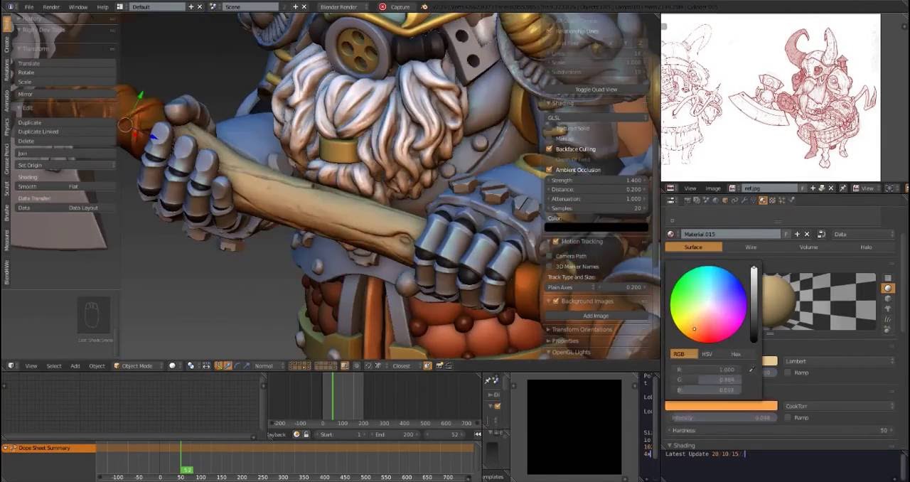Adjust the AO Distance field
Screen dimensions: 910x482
(x=596, y=190)
